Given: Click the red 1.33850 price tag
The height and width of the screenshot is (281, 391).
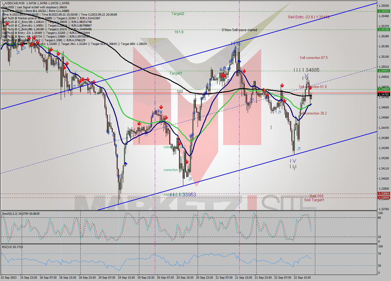Looking at the screenshot, I should pyautogui.click(x=383, y=197).
